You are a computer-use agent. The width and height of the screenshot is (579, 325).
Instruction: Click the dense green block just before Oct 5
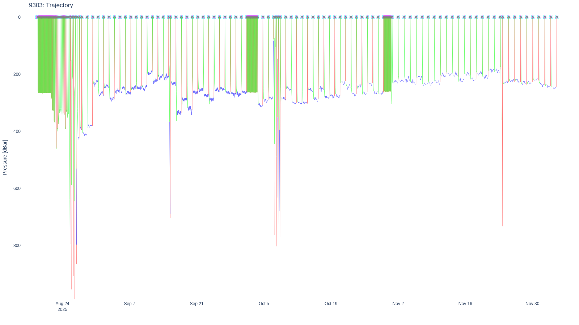coord(252,54)
